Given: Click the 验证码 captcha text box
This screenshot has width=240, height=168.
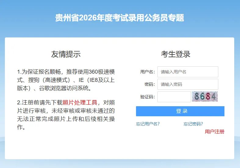Looking at the screenshot, I should [x=174, y=97].
